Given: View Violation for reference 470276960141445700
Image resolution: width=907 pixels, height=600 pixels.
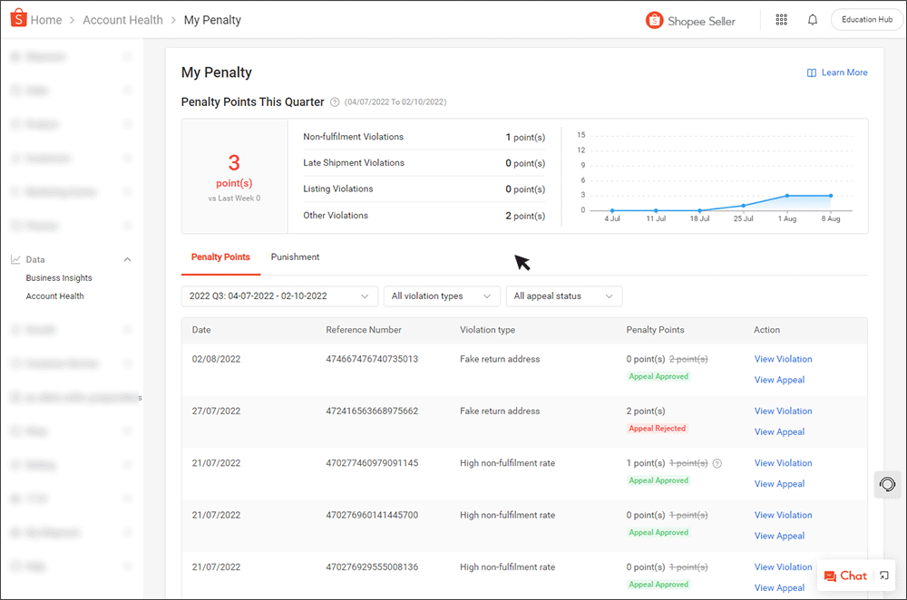Looking at the screenshot, I should (784, 515).
